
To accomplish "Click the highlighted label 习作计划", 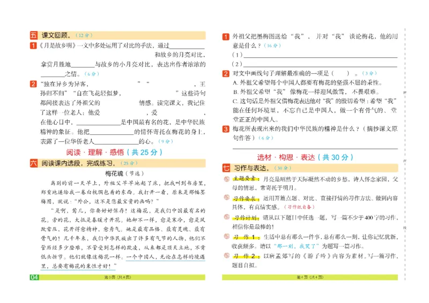I will pos(246,218).
